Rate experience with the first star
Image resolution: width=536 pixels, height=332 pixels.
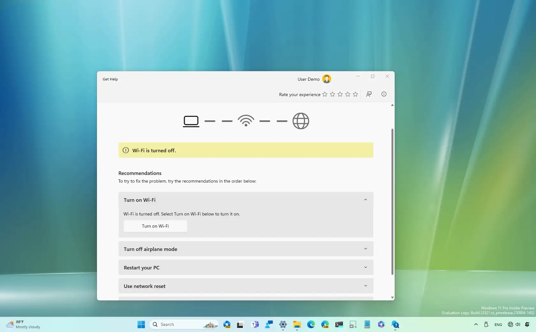tap(325, 94)
